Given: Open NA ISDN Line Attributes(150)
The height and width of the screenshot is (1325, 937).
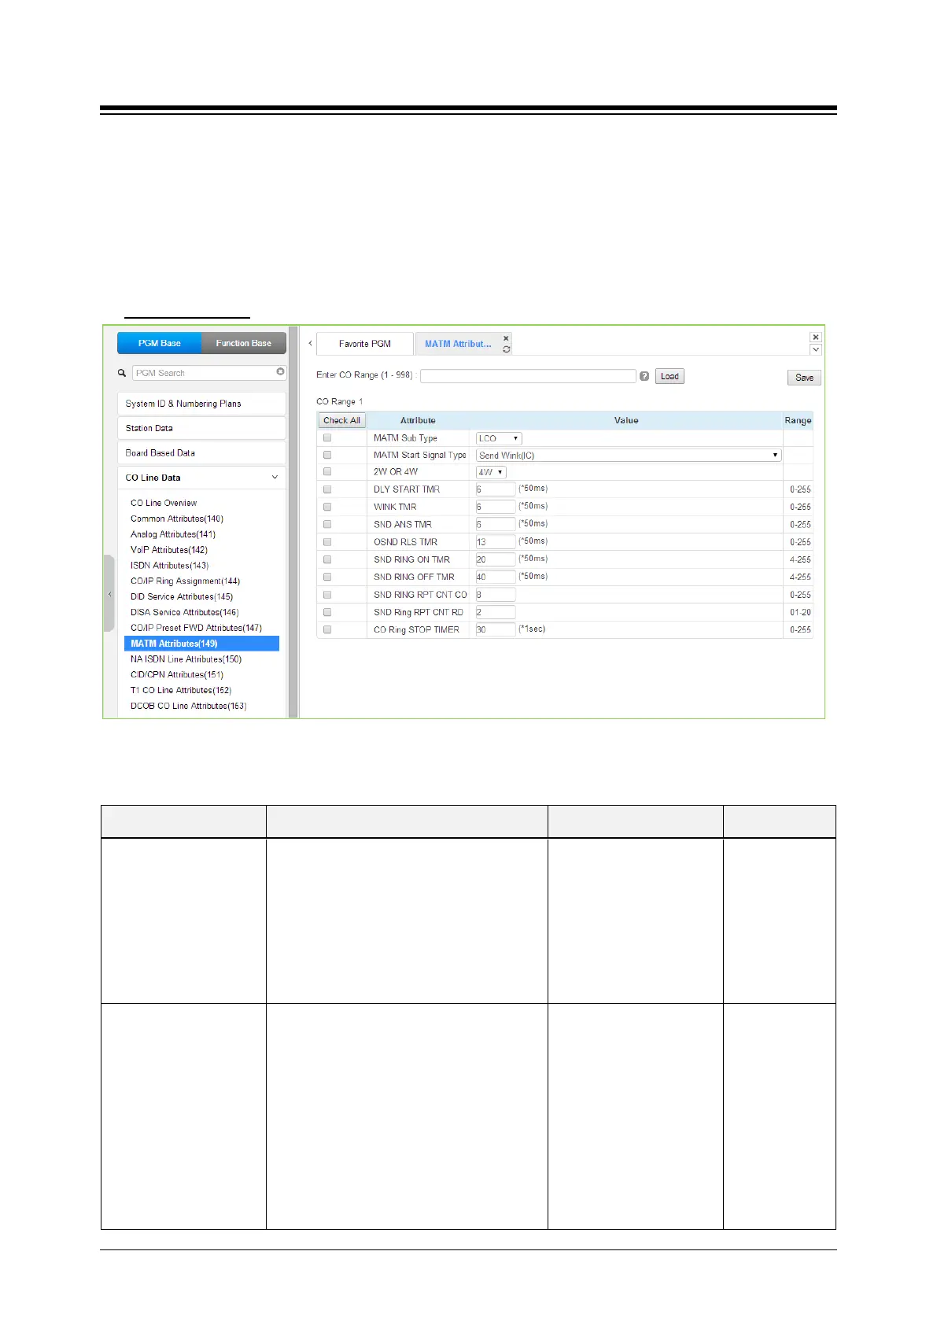Looking at the screenshot, I should point(186,659).
